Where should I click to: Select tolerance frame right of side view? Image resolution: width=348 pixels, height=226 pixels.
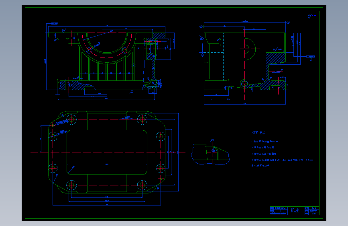click(x=311, y=56)
